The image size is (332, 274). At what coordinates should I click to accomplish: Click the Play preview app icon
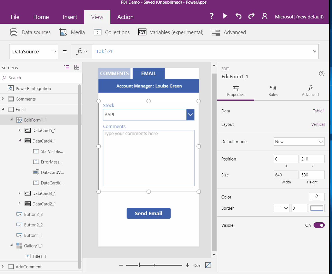tap(225, 16)
